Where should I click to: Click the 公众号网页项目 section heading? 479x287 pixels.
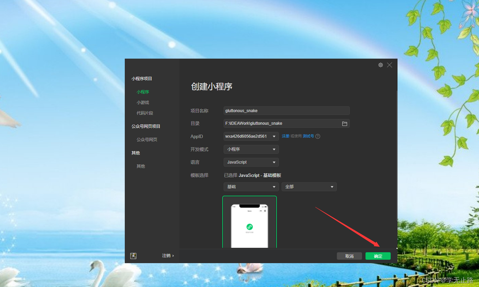tap(146, 126)
